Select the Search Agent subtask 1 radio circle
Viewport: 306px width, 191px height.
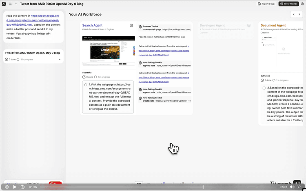(86, 85)
